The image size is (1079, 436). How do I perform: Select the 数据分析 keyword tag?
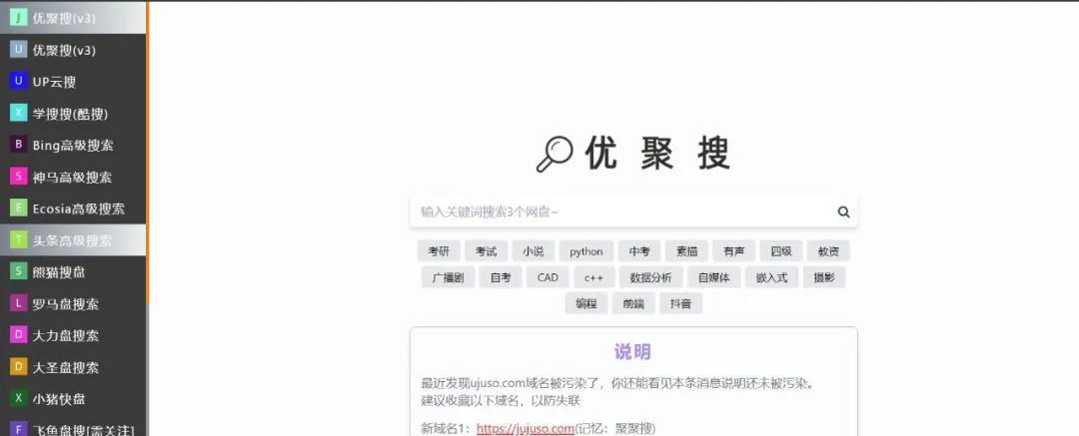point(650,277)
